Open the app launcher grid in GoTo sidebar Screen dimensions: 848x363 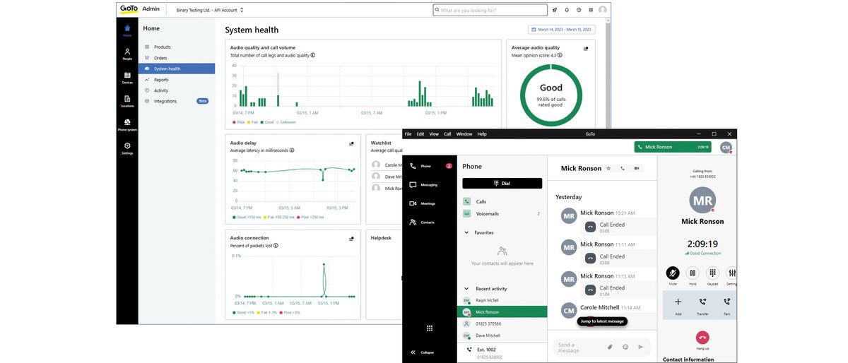(x=430, y=328)
